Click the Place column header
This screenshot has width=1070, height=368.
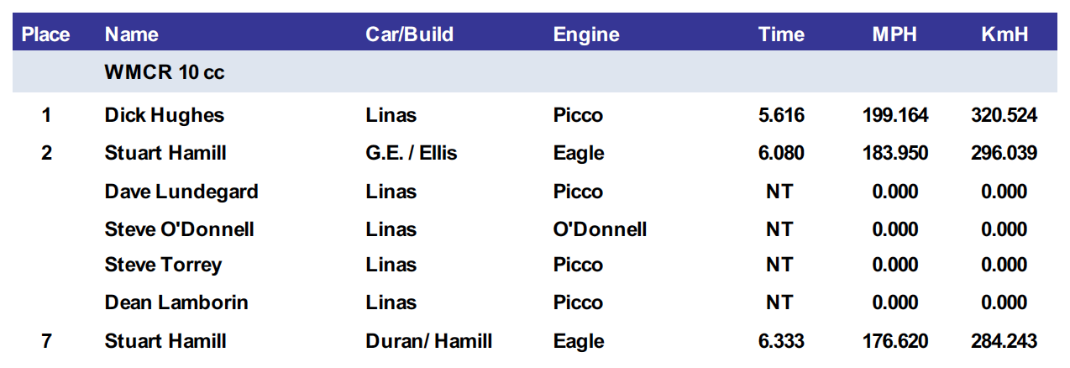coord(45,34)
